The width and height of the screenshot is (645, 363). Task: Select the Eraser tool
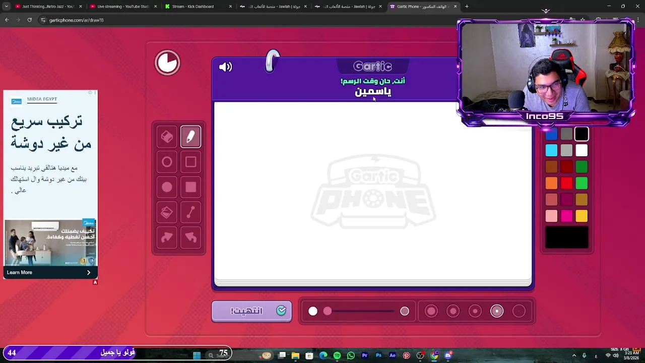167,137
